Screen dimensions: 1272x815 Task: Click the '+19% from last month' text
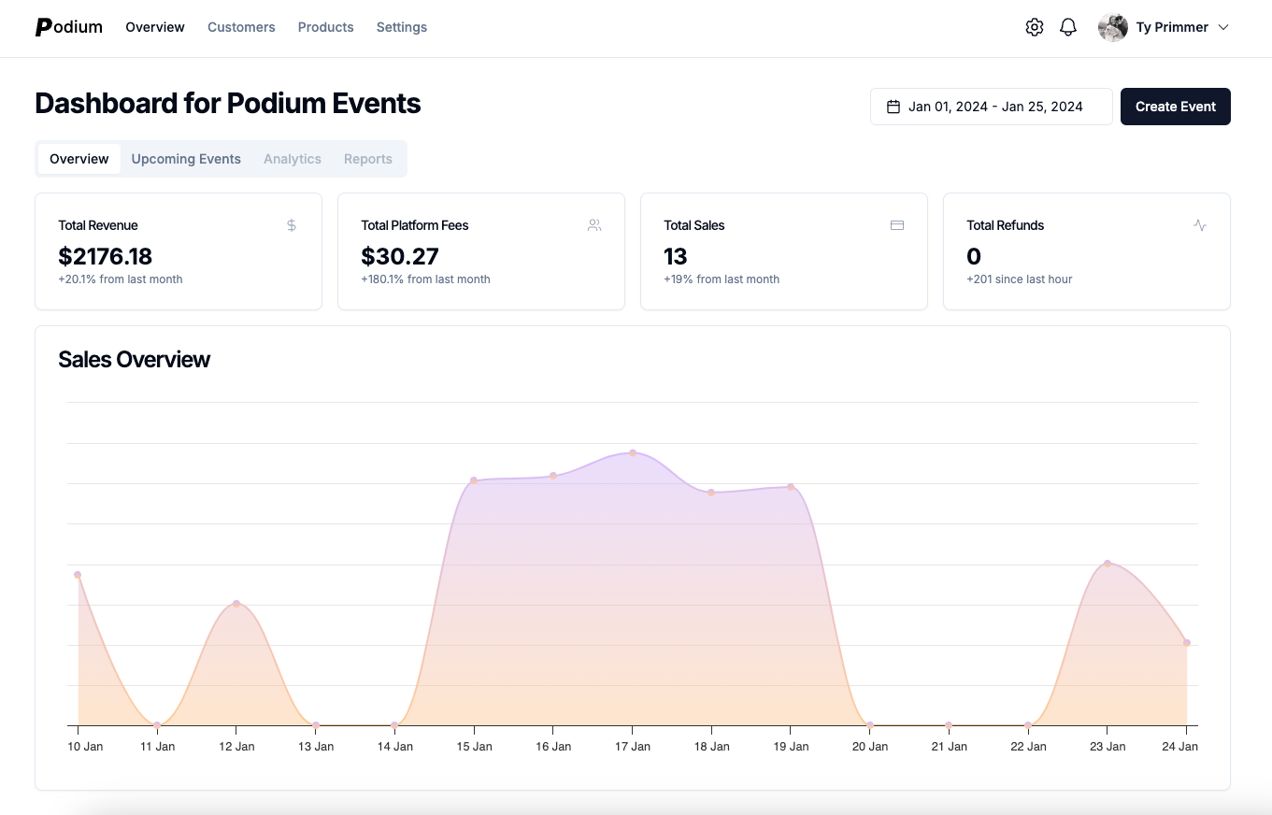[x=722, y=279]
